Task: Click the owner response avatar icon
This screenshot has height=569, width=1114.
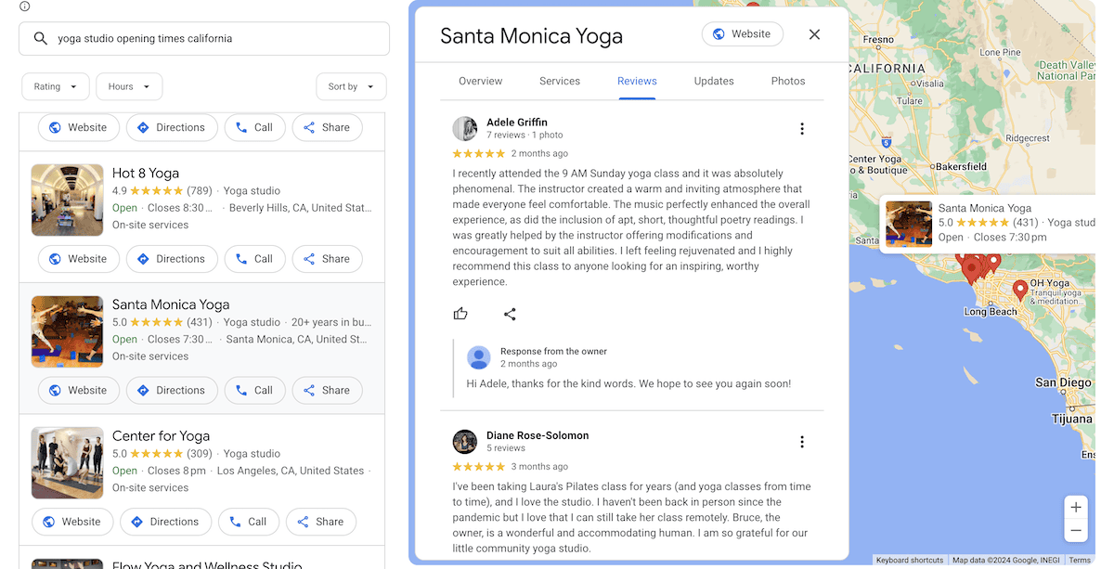Action: coord(479,357)
